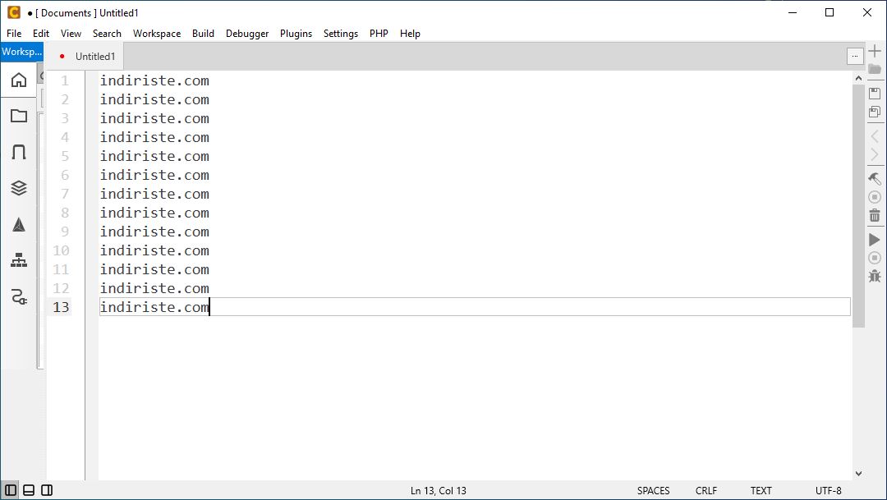This screenshot has width=887, height=500.
Task: Run program with the play icon
Action: [875, 240]
